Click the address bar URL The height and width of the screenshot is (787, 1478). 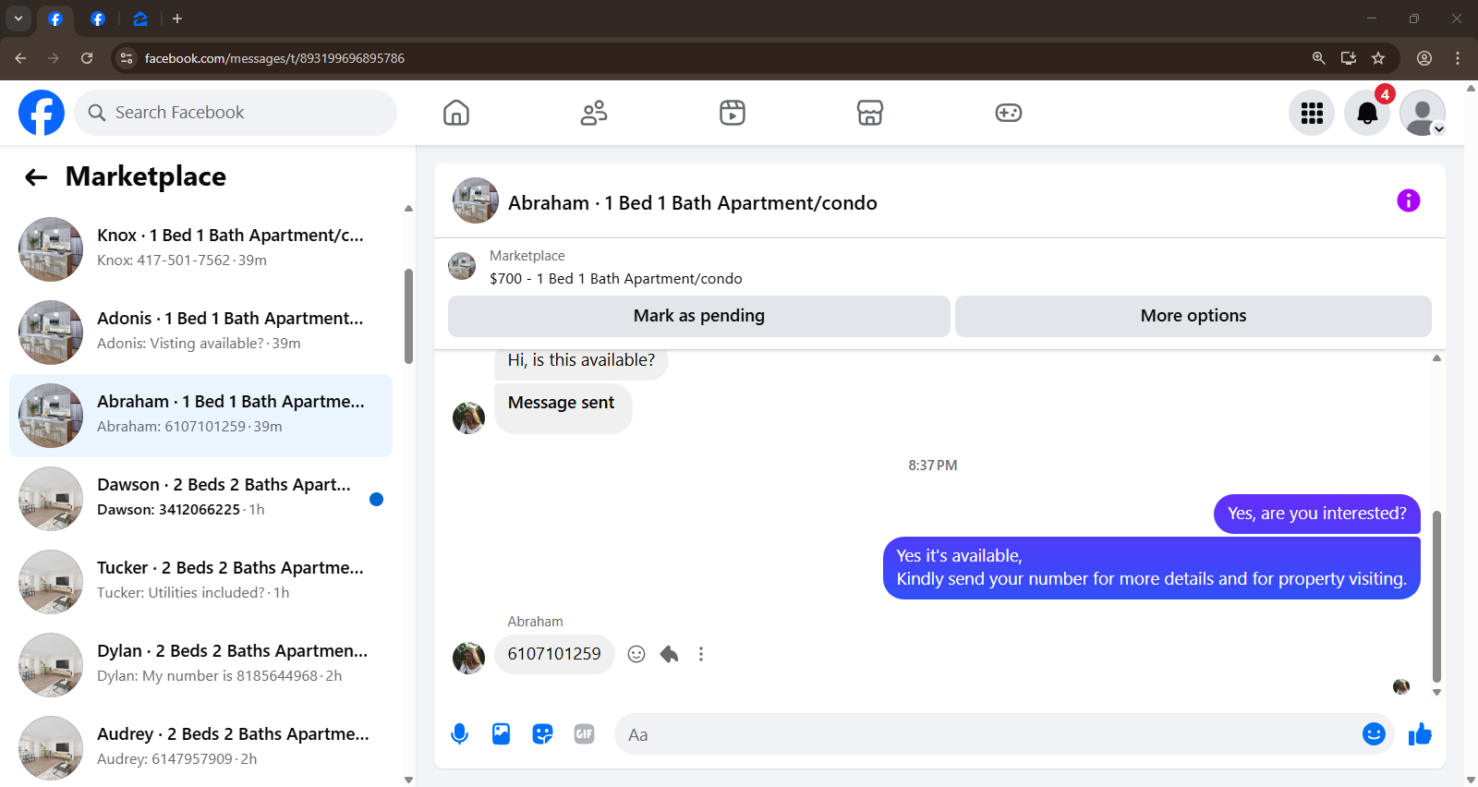pyautogui.click(x=274, y=58)
